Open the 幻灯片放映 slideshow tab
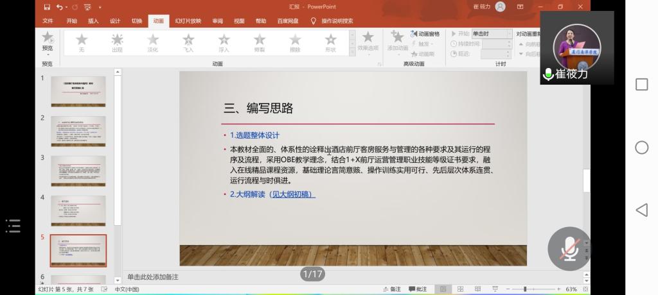 coord(188,21)
